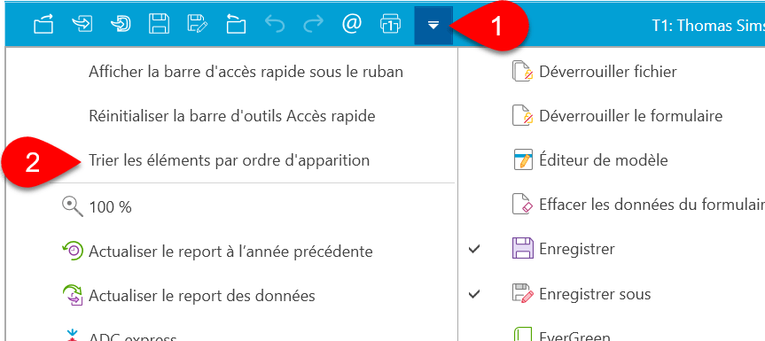765x341 pixels.
Task: Click the Déverrouiller le formulaire icon
Action: pyautogui.click(x=523, y=116)
